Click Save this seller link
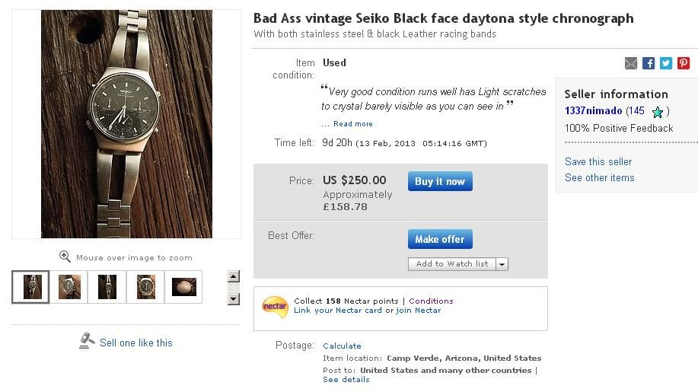This screenshot has width=698, height=392. click(598, 161)
